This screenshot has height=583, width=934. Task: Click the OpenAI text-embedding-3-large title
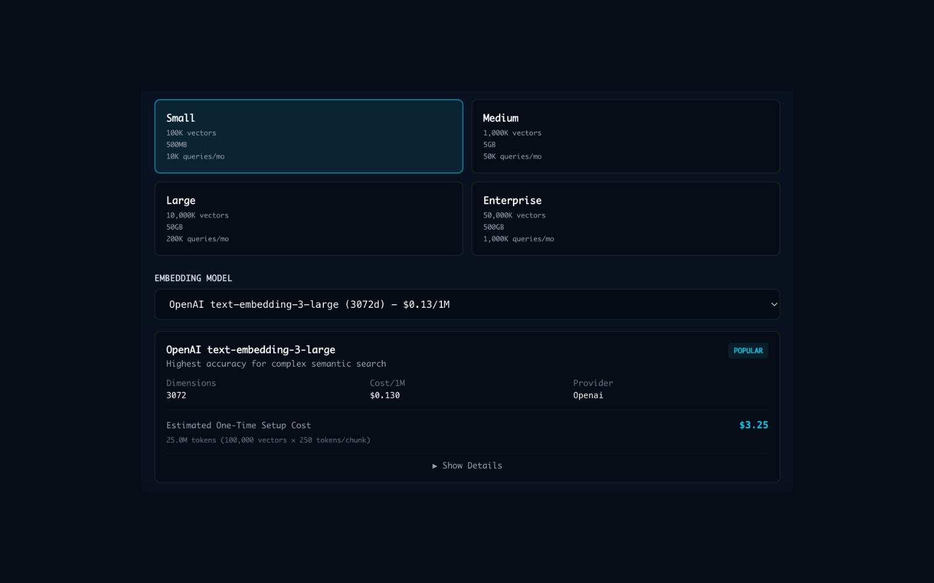click(251, 349)
